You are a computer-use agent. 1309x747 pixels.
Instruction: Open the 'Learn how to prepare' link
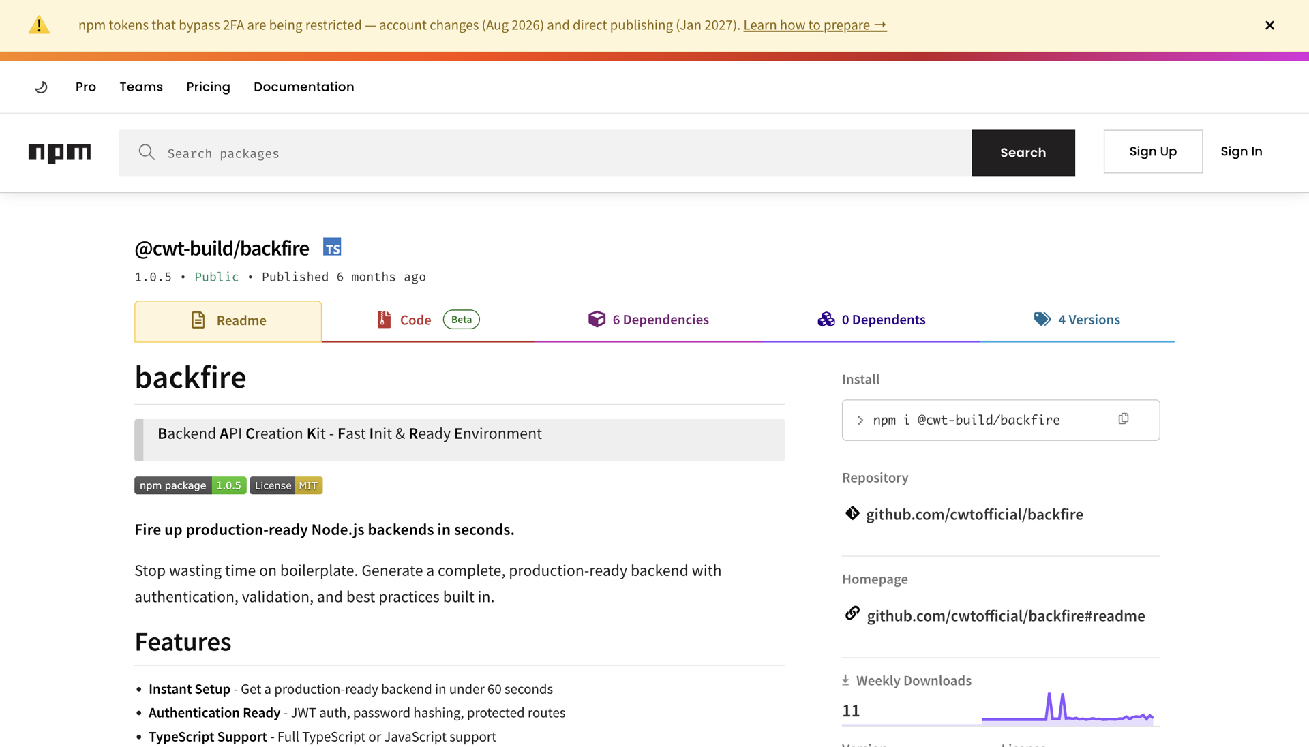pos(815,25)
